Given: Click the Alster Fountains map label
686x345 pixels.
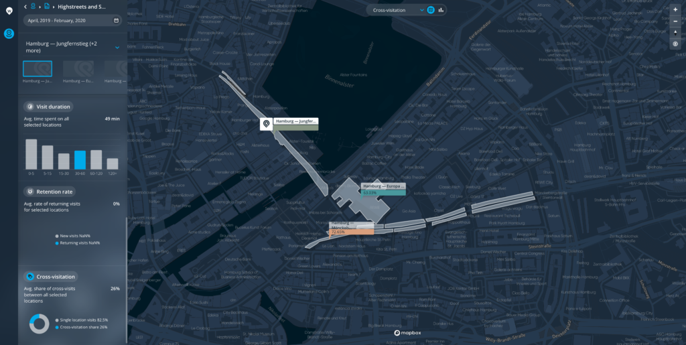Looking at the screenshot, I should click(x=354, y=75).
